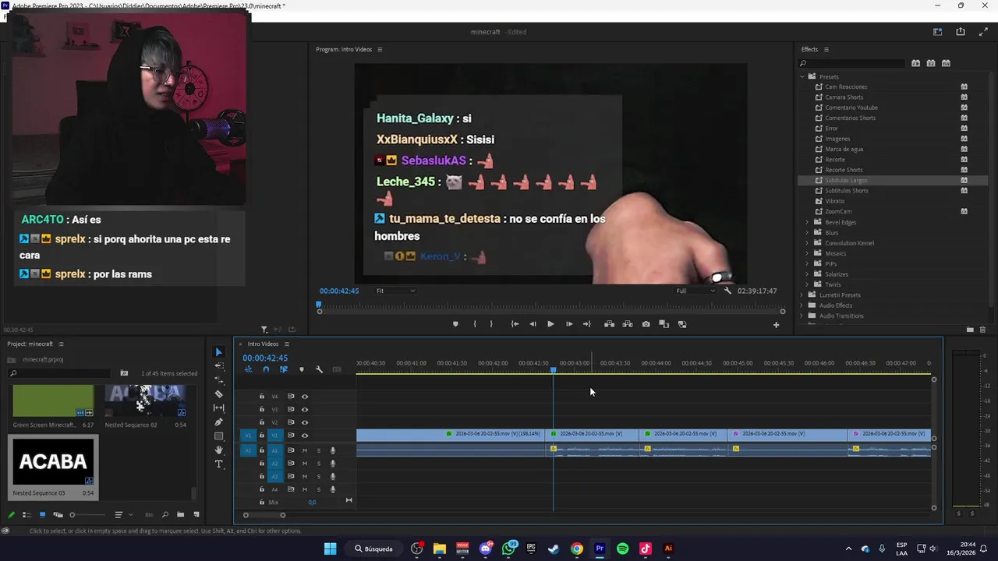Step forward one frame

(x=569, y=324)
